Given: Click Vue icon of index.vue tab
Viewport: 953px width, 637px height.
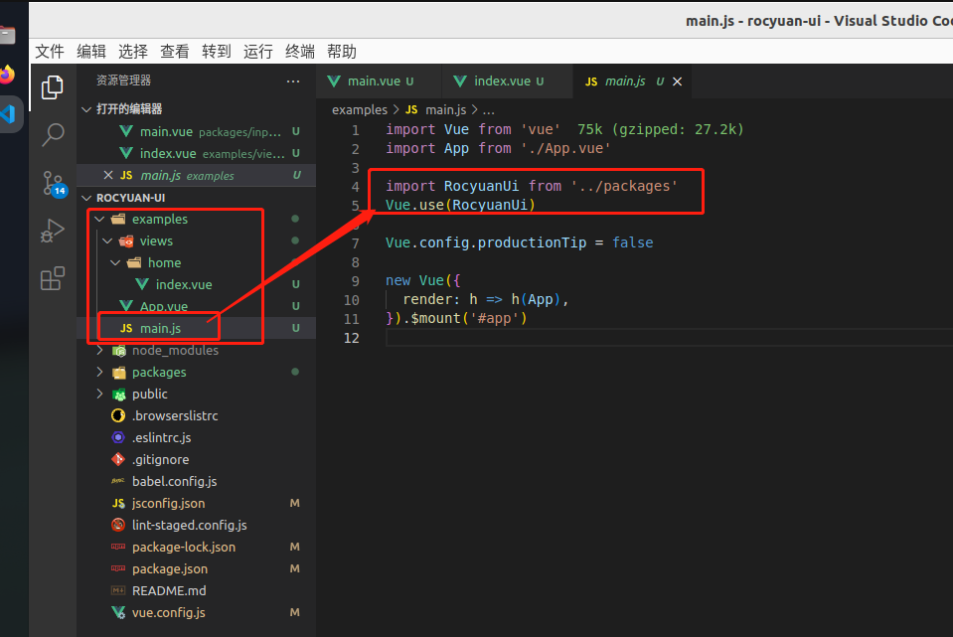Looking at the screenshot, I should click(460, 80).
